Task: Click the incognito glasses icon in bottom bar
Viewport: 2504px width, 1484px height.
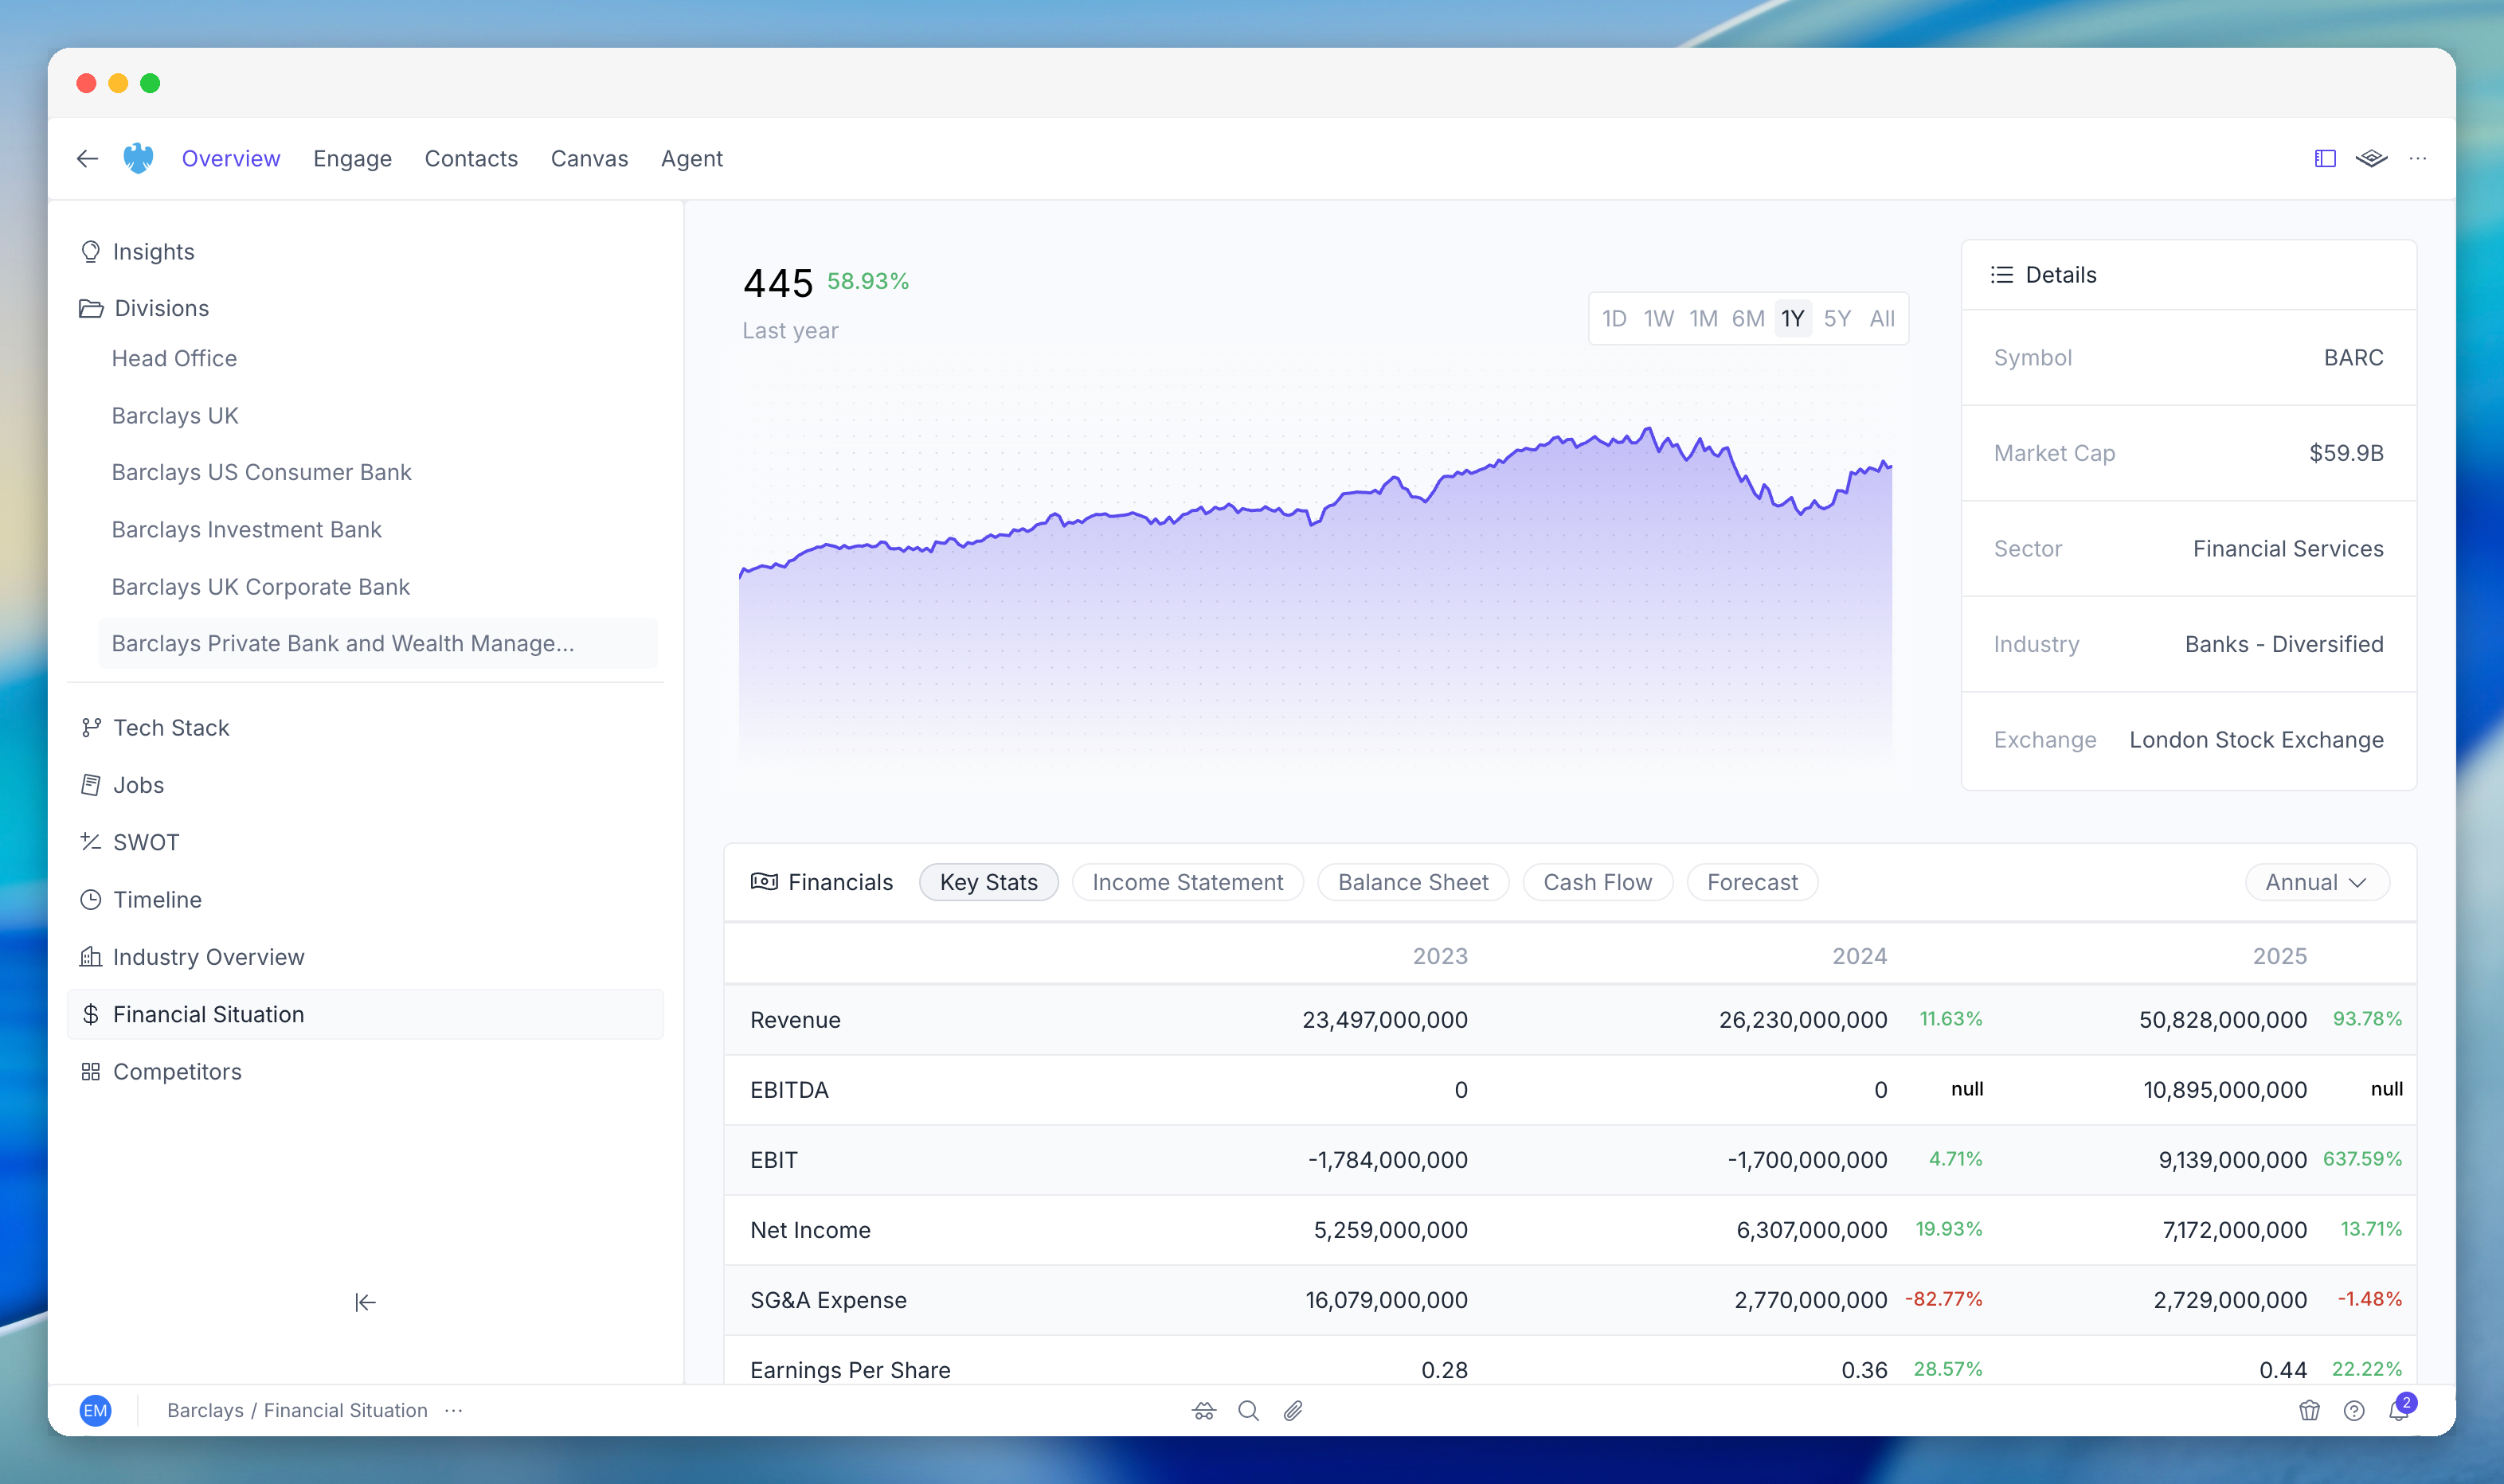Action: 1203,1411
